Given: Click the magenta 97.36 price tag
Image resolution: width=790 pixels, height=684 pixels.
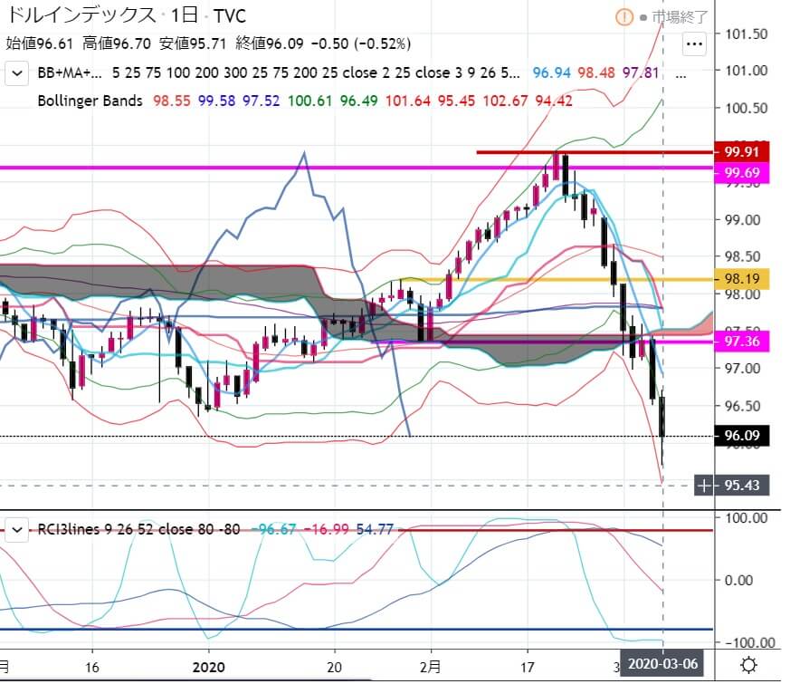Looking at the screenshot, I should (x=742, y=342).
